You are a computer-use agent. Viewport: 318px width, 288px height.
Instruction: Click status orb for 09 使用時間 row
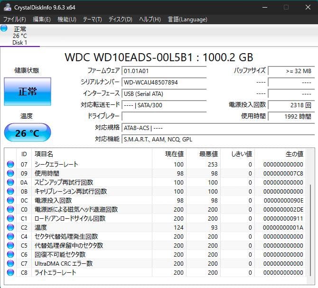(10, 173)
